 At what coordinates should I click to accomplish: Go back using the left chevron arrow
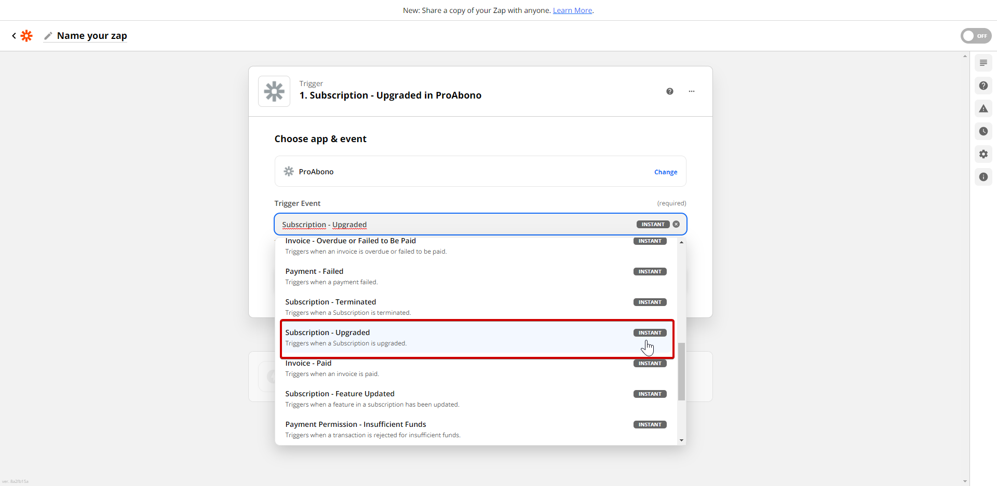click(x=14, y=36)
